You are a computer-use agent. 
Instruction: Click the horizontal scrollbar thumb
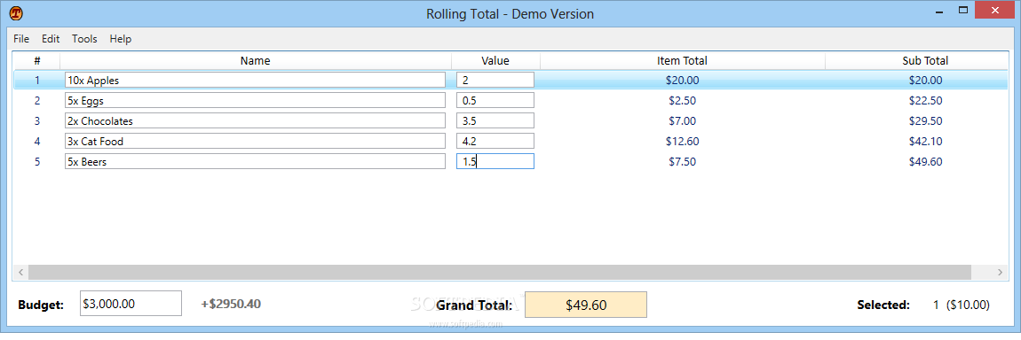point(500,272)
